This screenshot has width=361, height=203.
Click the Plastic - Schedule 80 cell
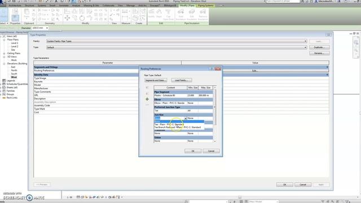170,95
